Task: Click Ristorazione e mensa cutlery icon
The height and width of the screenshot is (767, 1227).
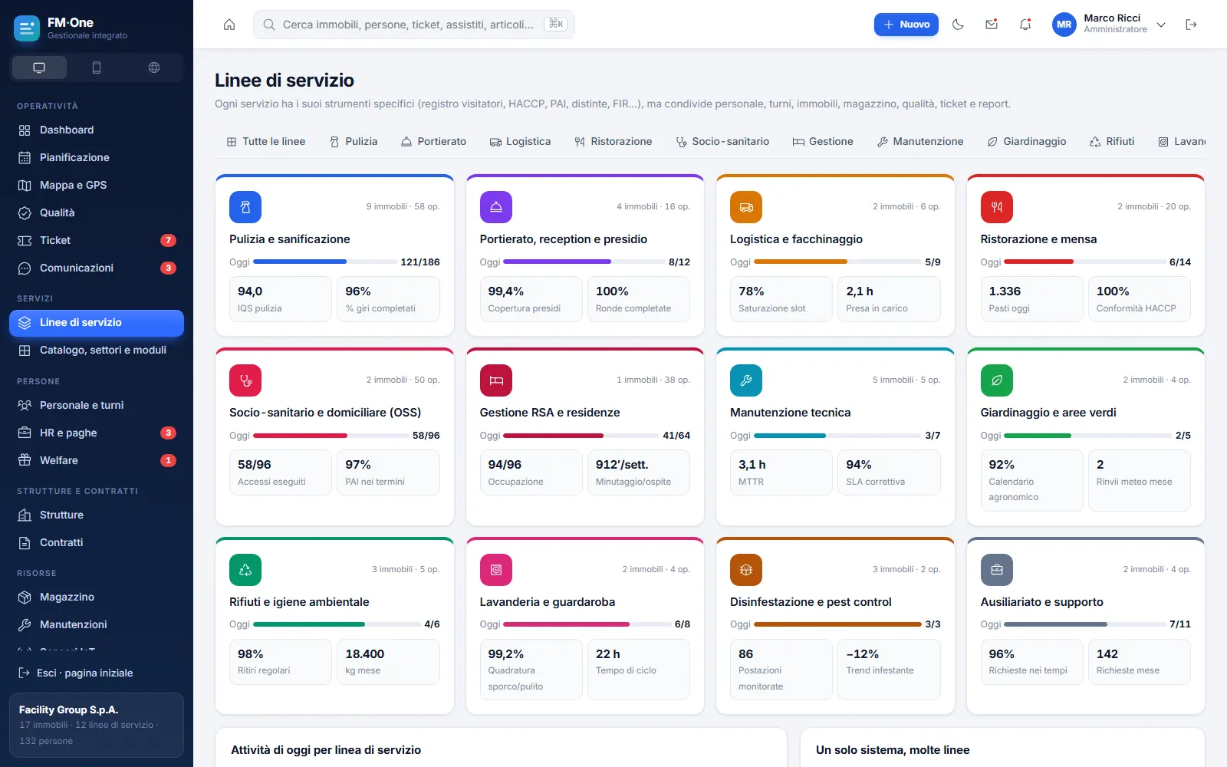Action: 997,207
